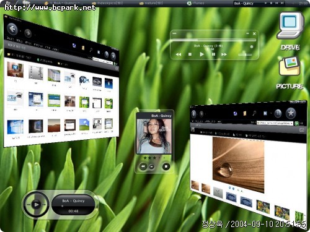
Task: Click the seek bar of transparent player
Action: [x=214, y=40]
